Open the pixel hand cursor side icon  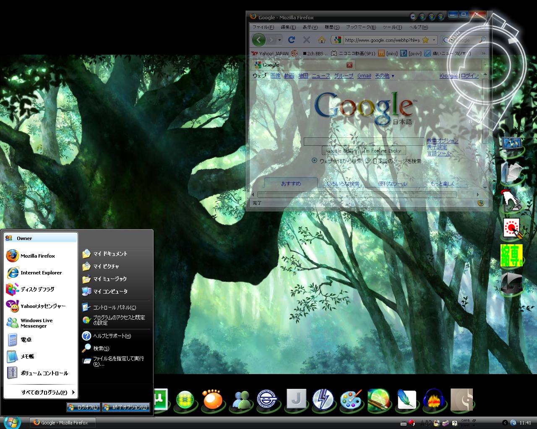(x=511, y=200)
